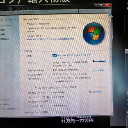Click the Windows logo orb image
This screenshot has height=128, width=128.
tap(93, 33)
